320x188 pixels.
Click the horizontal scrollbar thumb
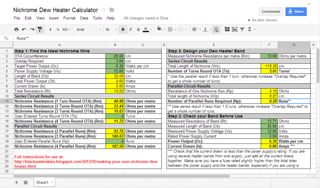click(x=122, y=176)
